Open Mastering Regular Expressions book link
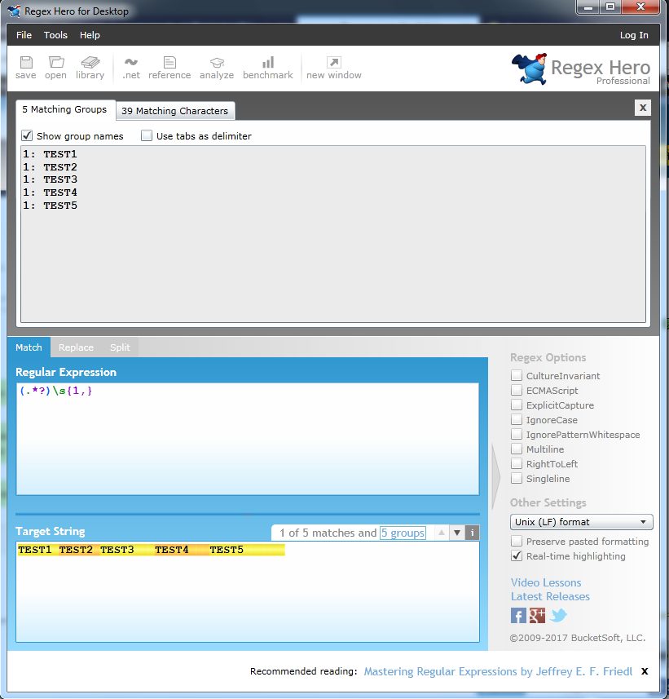 click(498, 671)
